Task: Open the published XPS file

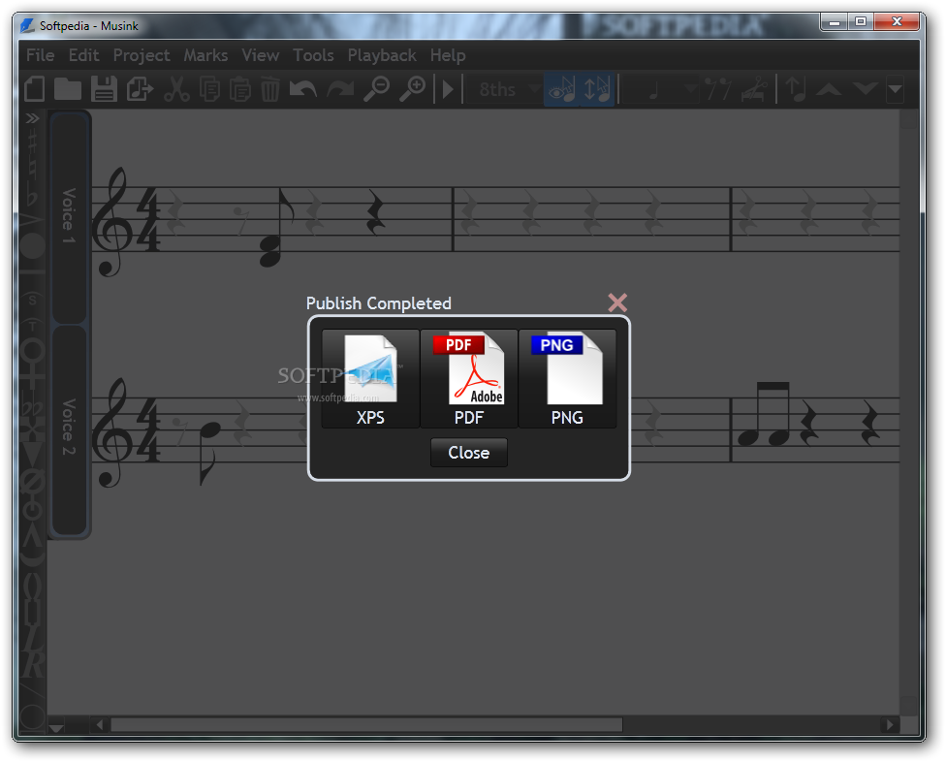Action: (370, 379)
